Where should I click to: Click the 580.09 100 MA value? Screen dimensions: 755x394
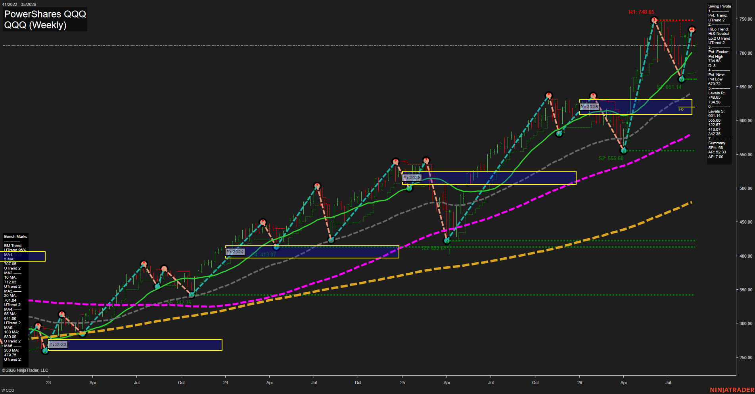coord(10,337)
